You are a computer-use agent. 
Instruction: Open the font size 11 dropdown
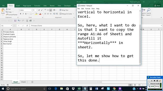click(37, 10)
